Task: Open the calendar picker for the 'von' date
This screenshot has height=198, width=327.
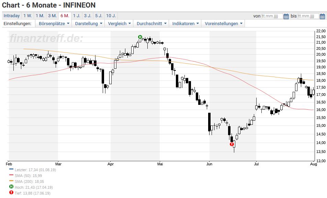Action: 286,16
